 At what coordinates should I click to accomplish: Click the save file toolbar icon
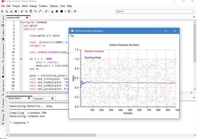[x=11, y=11]
